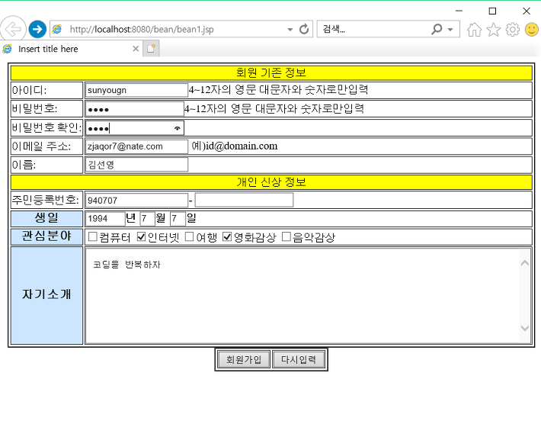The image size is (541, 424).
Task: Click the 비밀번호 확인 field
Action: [135, 128]
